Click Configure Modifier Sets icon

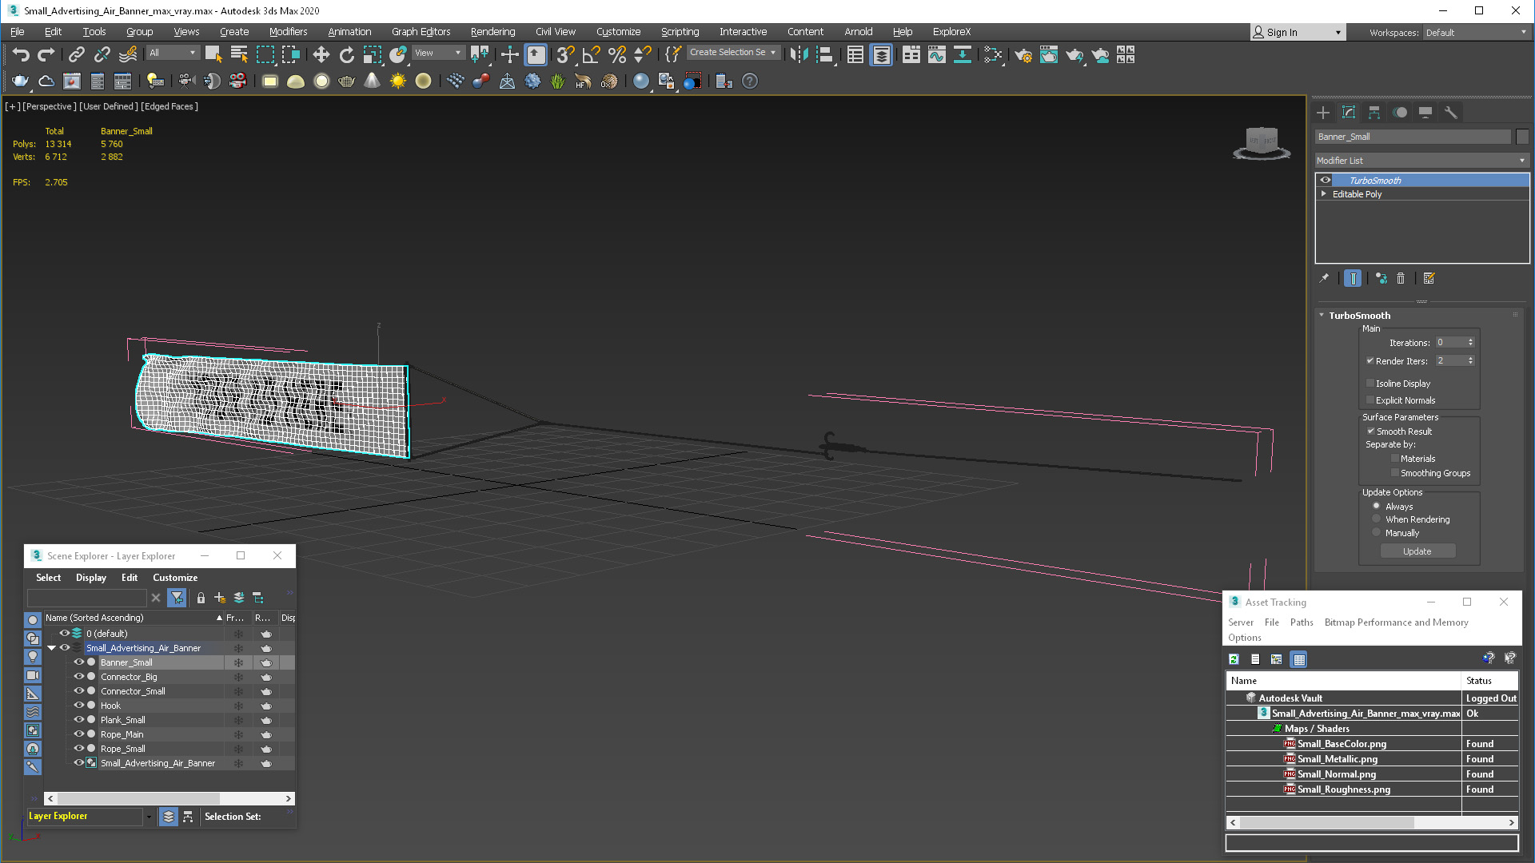tap(1429, 278)
